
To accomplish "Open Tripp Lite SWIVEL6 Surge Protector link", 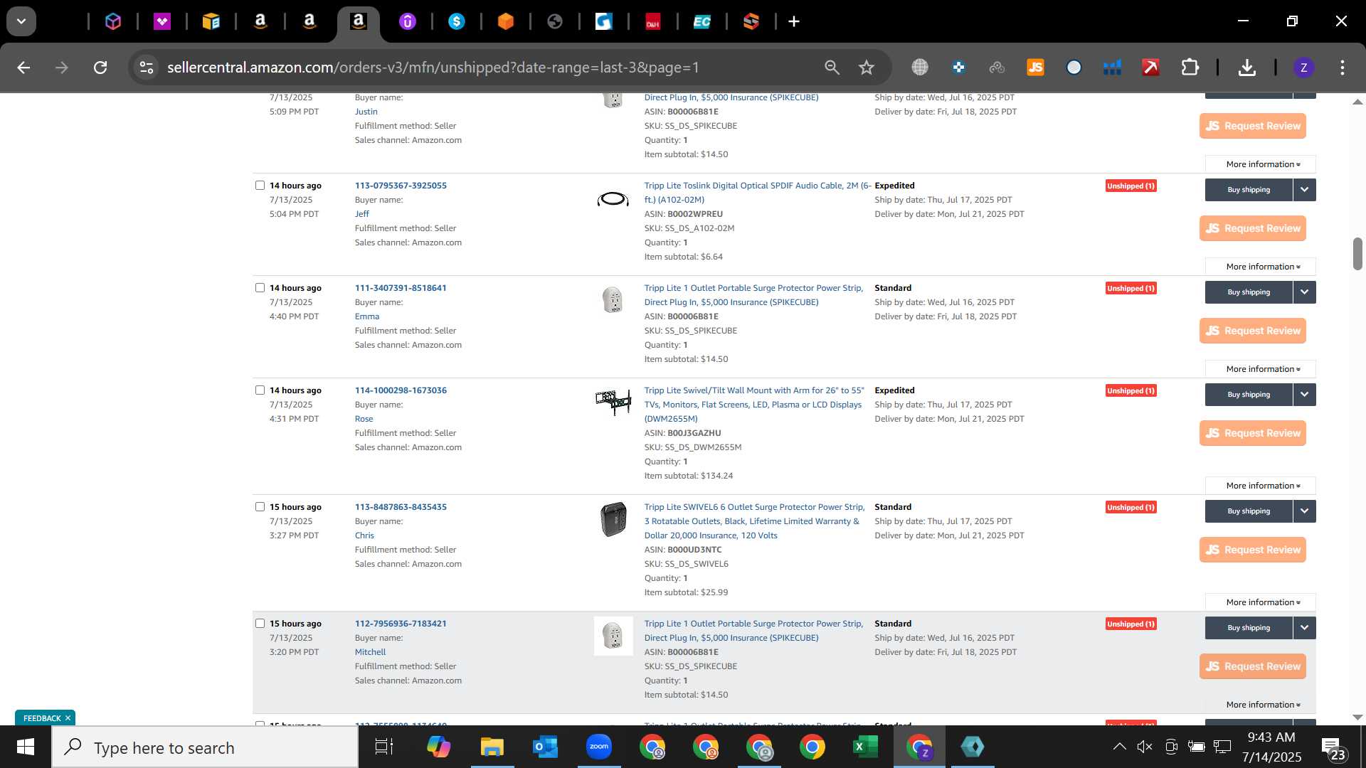I will click(x=754, y=521).
